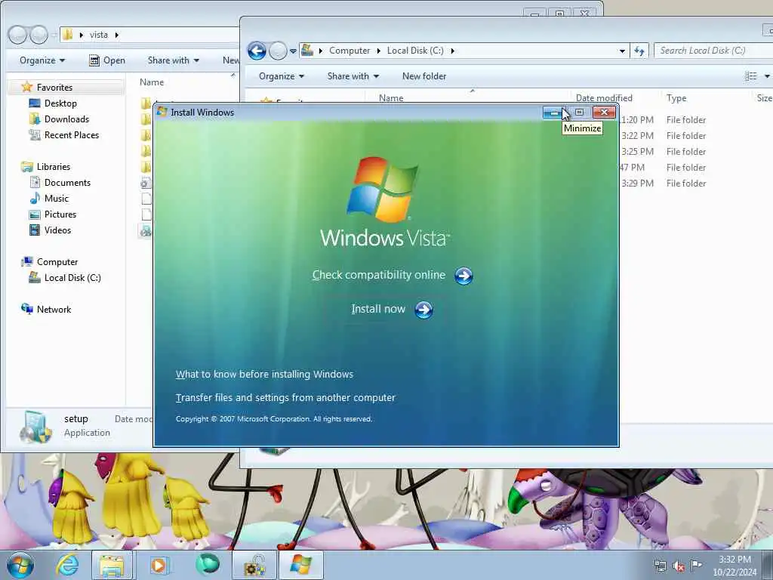Click the Change your view icon
This screenshot has height=580, width=773.
(x=751, y=76)
